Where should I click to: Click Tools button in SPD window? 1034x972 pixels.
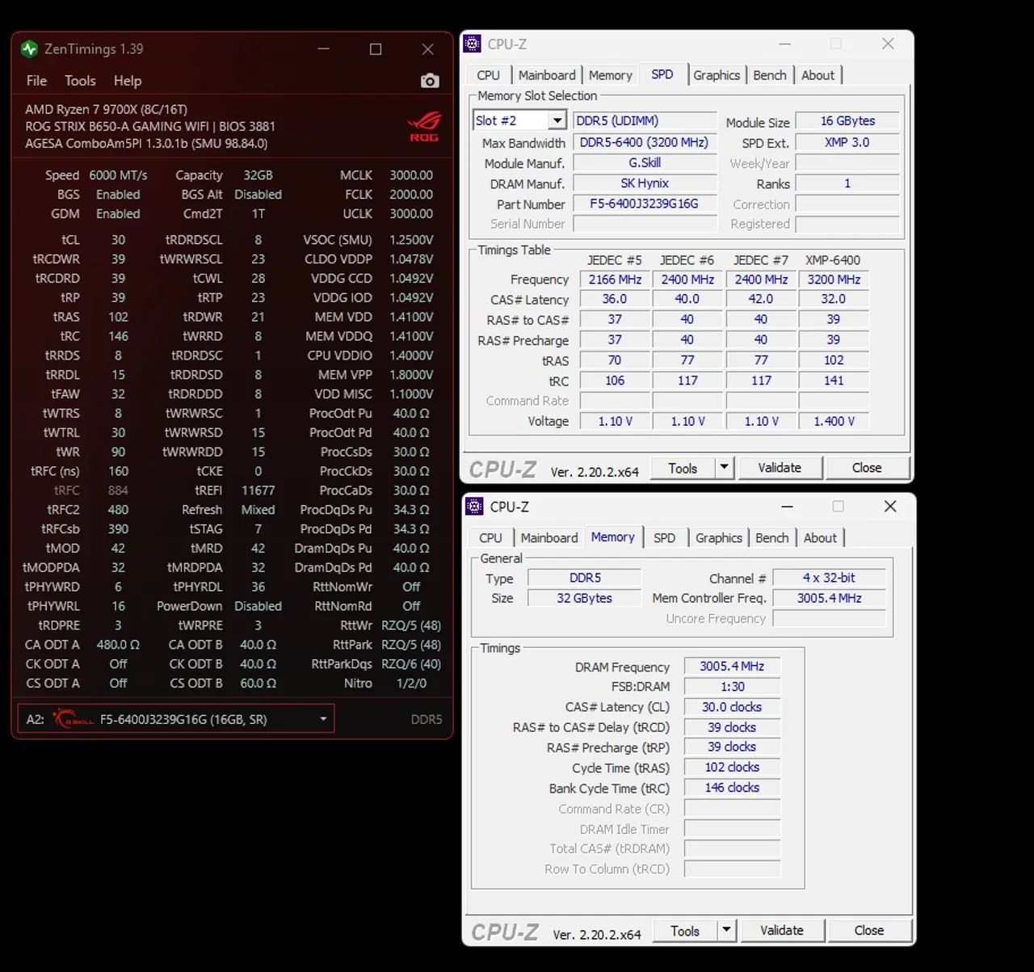(683, 468)
